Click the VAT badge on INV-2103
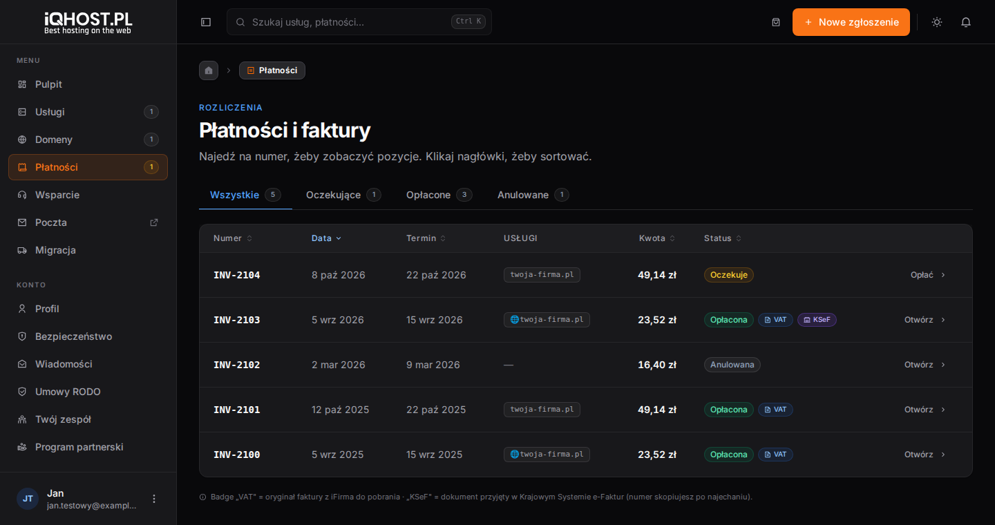 (x=775, y=320)
